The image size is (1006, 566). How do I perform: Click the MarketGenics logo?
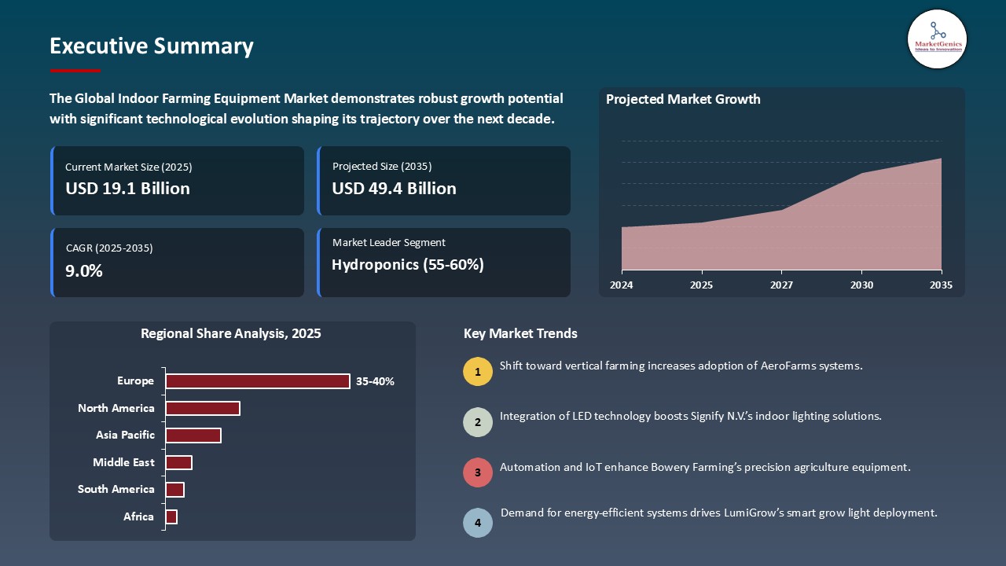[x=937, y=39]
